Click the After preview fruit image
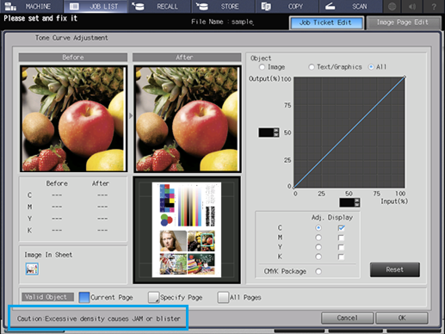The image size is (445, 334). 186,119
